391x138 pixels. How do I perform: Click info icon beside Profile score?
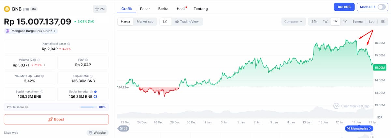point(27,107)
